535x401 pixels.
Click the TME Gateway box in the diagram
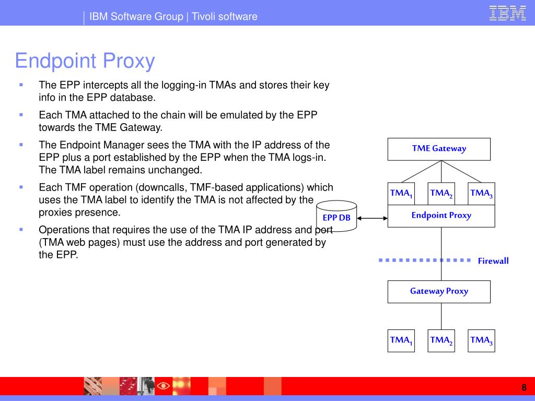[x=439, y=149]
